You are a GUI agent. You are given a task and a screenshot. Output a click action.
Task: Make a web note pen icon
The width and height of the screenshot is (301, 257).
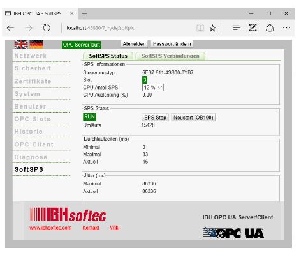[x=253, y=28]
